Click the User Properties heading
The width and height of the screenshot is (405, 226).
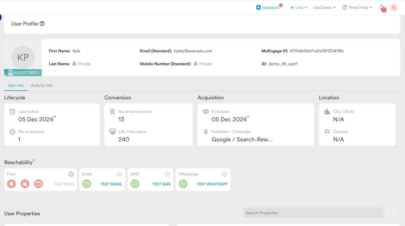pos(22,214)
